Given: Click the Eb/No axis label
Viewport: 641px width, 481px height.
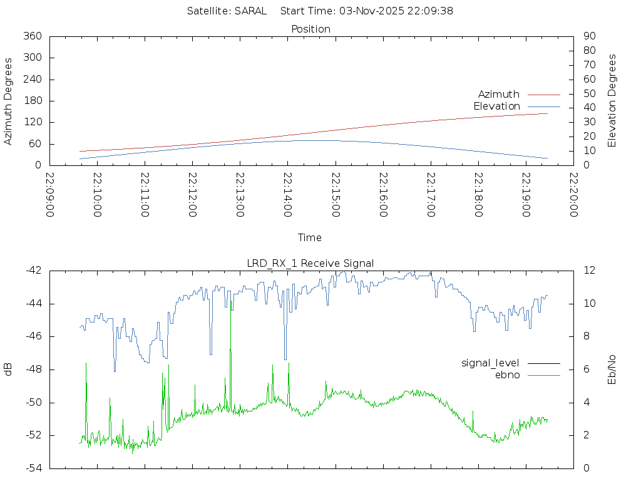Looking at the screenshot, I should [x=613, y=370].
